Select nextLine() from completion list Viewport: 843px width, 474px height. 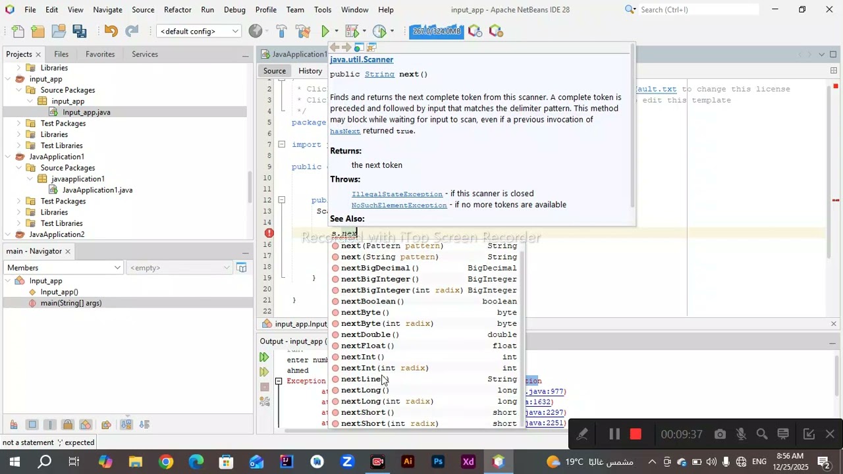click(425, 379)
